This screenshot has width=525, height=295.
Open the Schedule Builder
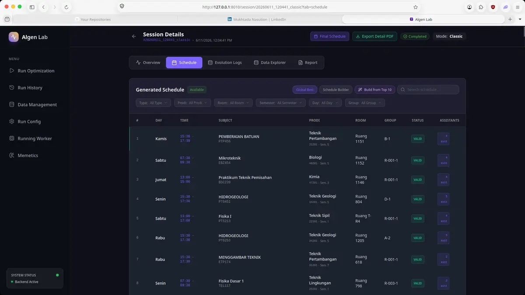click(336, 90)
